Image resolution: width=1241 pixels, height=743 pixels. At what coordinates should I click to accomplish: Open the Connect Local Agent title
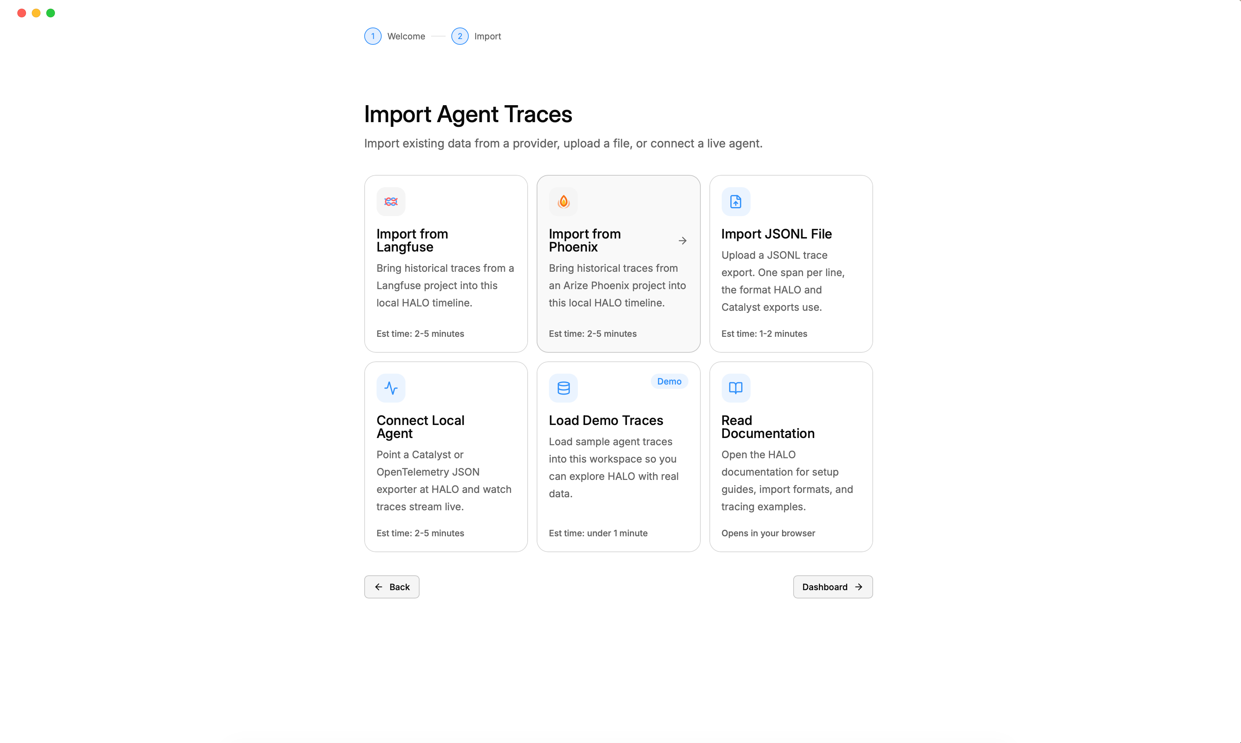420,426
